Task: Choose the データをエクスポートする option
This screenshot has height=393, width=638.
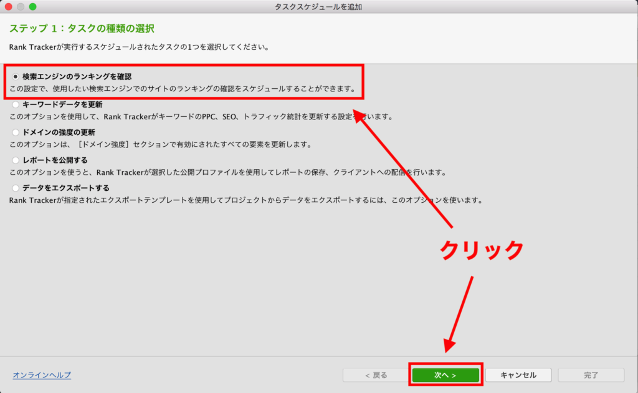Action: coord(16,188)
